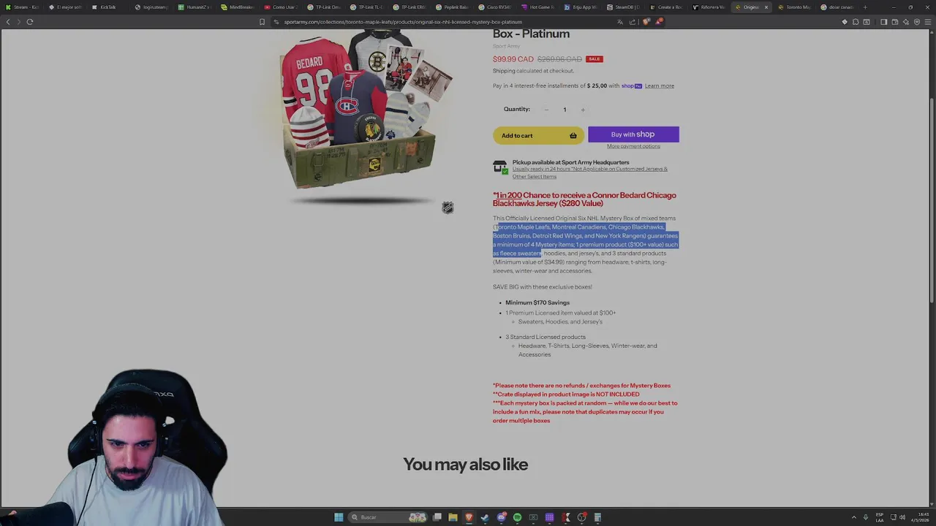
Task: Open the browser hamburger menu icon
Action: point(929,22)
